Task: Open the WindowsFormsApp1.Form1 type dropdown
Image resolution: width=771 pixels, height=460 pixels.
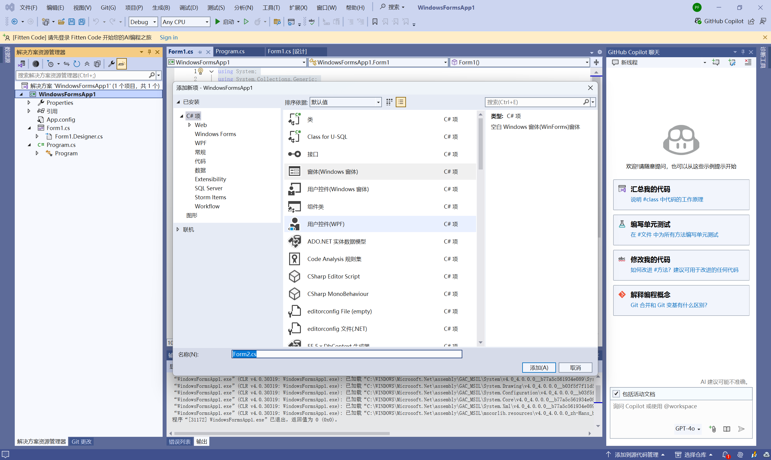Action: 378,62
